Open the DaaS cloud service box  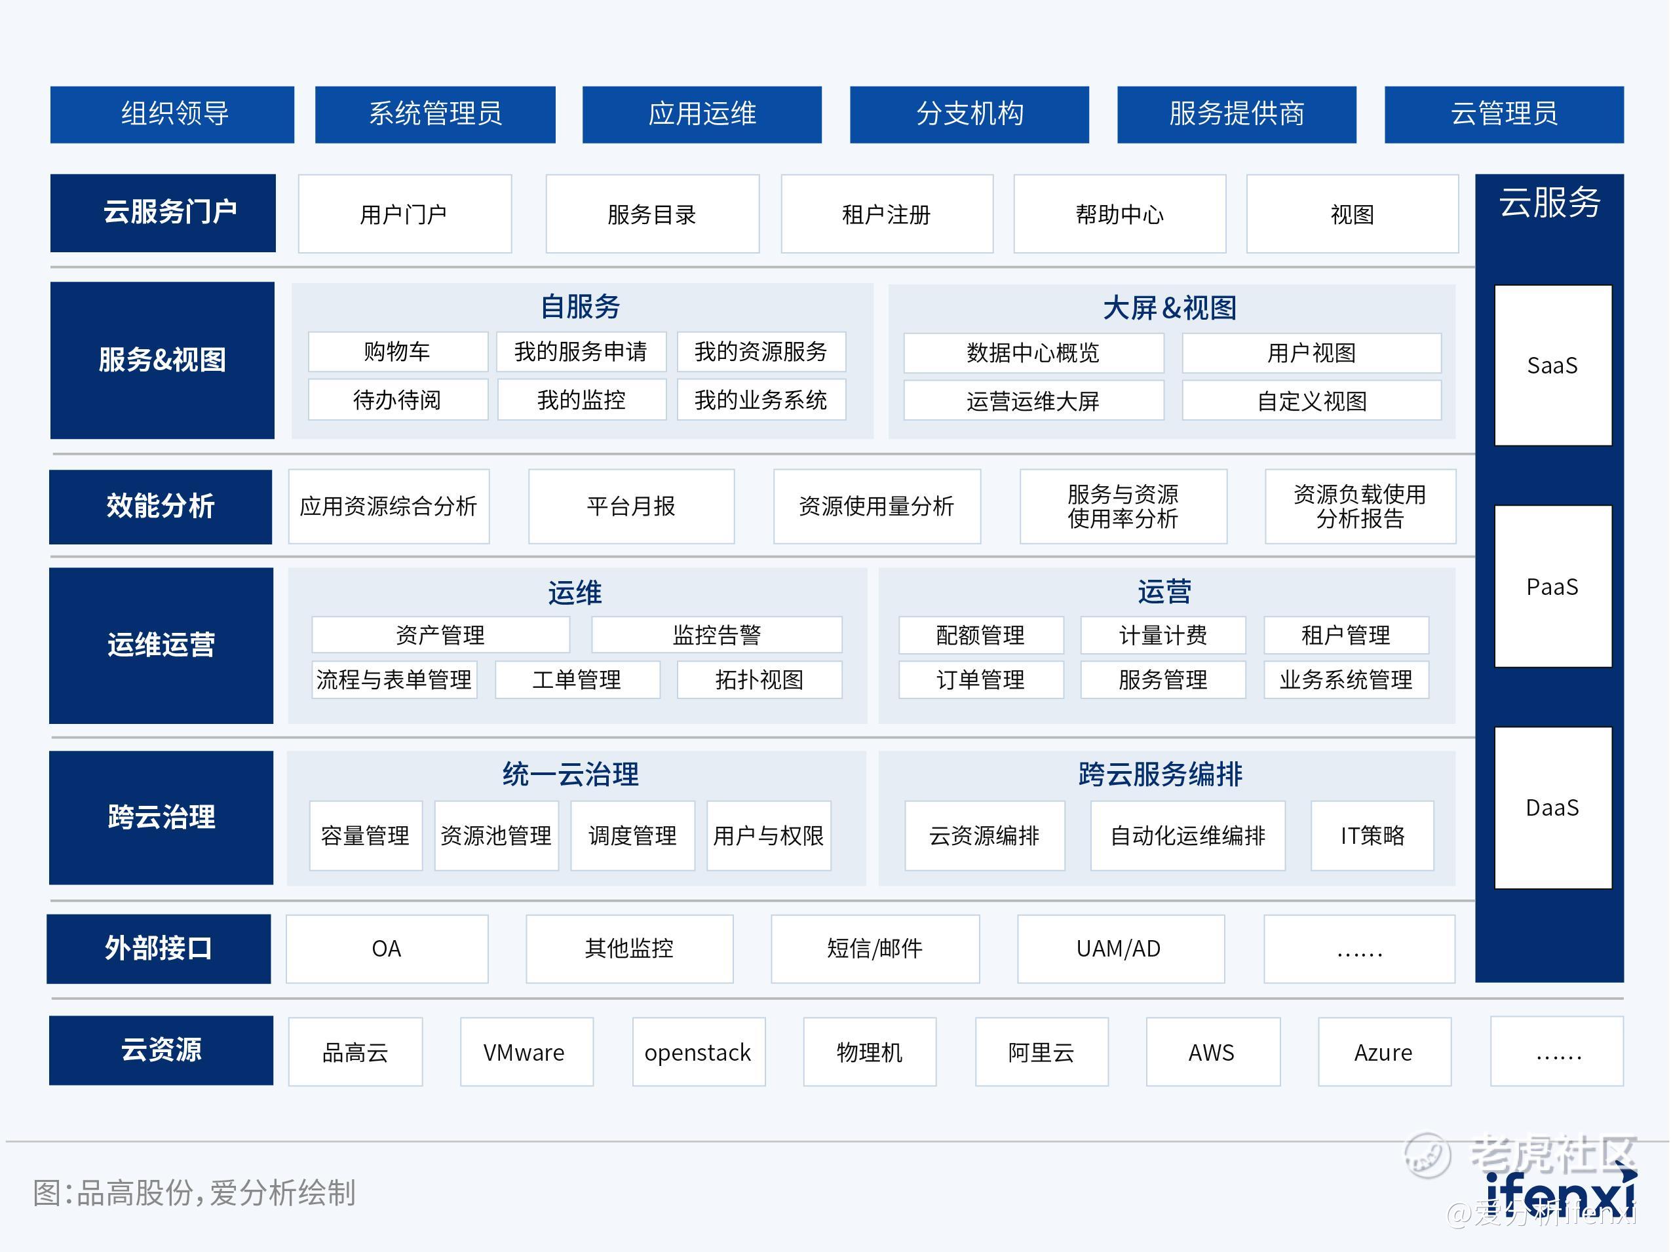(x=1552, y=807)
